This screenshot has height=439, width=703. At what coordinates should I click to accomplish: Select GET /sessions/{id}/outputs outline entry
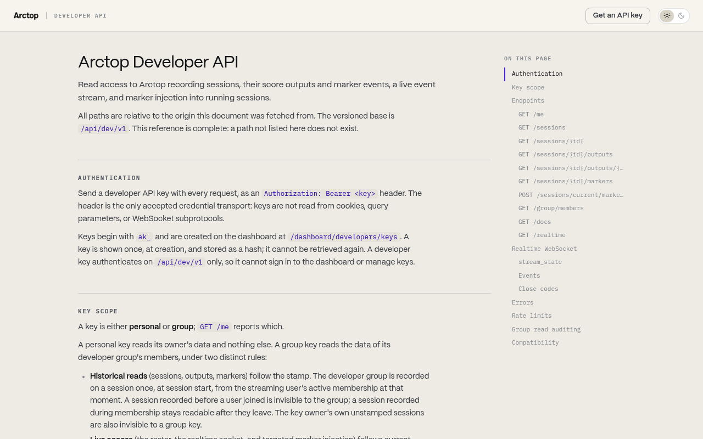coord(565,155)
